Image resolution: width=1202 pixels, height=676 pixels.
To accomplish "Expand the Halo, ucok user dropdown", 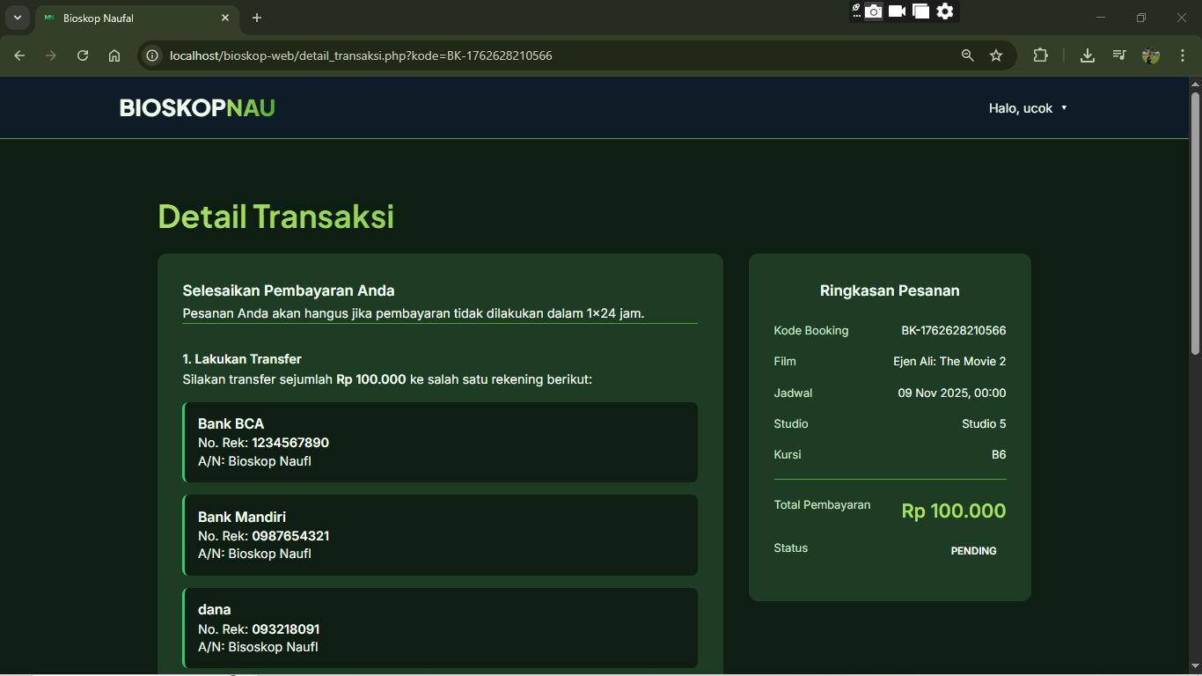I will pos(1028,108).
